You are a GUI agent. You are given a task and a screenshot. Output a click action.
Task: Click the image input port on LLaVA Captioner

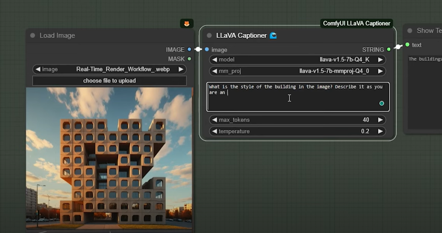tap(207, 49)
